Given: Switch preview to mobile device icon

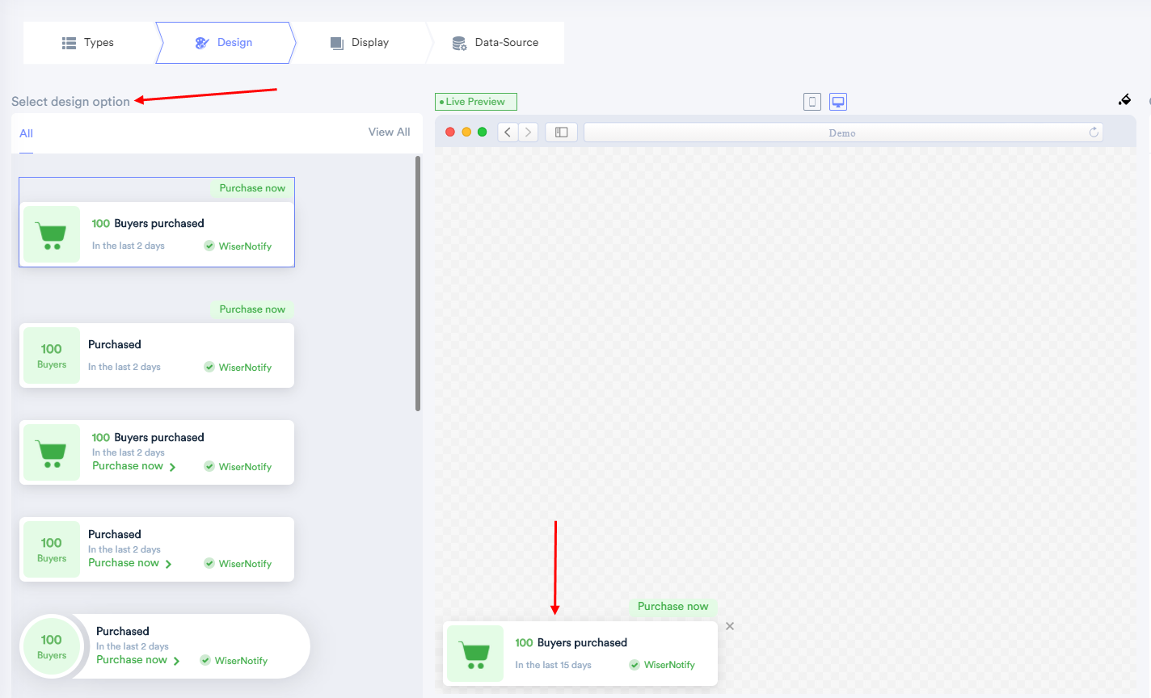Looking at the screenshot, I should coord(812,102).
